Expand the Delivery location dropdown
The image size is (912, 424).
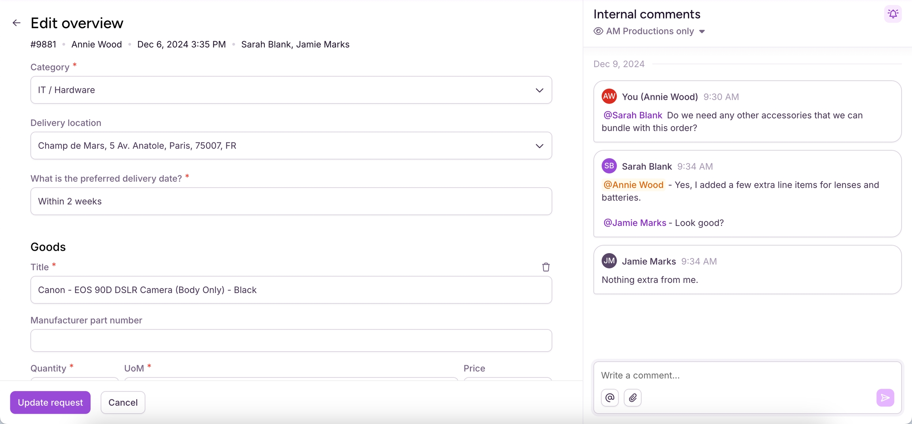click(291, 146)
